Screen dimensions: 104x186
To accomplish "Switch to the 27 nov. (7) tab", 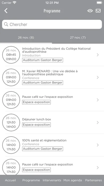I will pyautogui.click(x=78, y=38).
